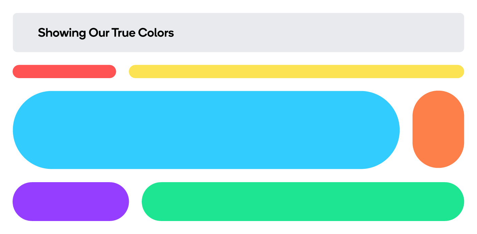Screen dimensions: 477x234
Task: Select the orange rounded block
Action: 438,129
